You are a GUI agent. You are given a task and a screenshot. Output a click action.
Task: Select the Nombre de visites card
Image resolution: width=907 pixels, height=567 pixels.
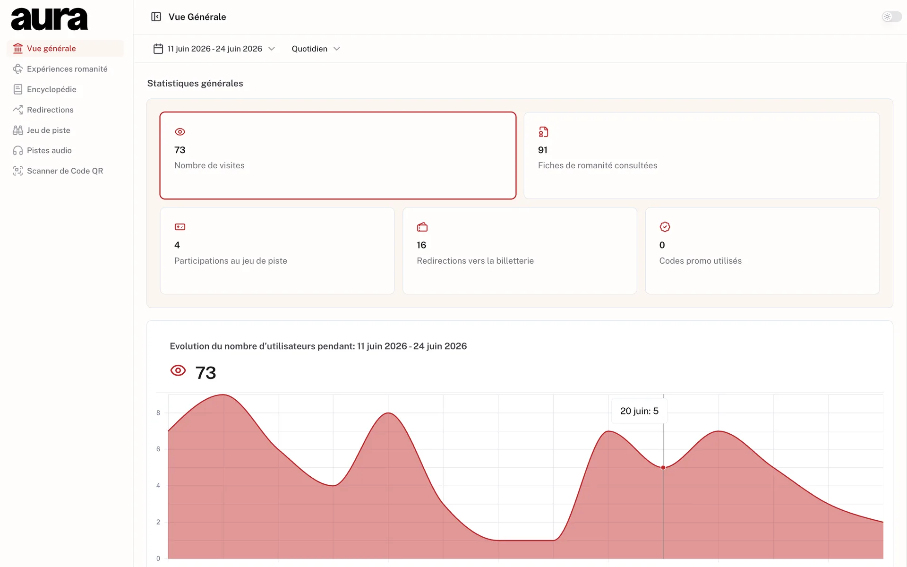pyautogui.click(x=338, y=155)
